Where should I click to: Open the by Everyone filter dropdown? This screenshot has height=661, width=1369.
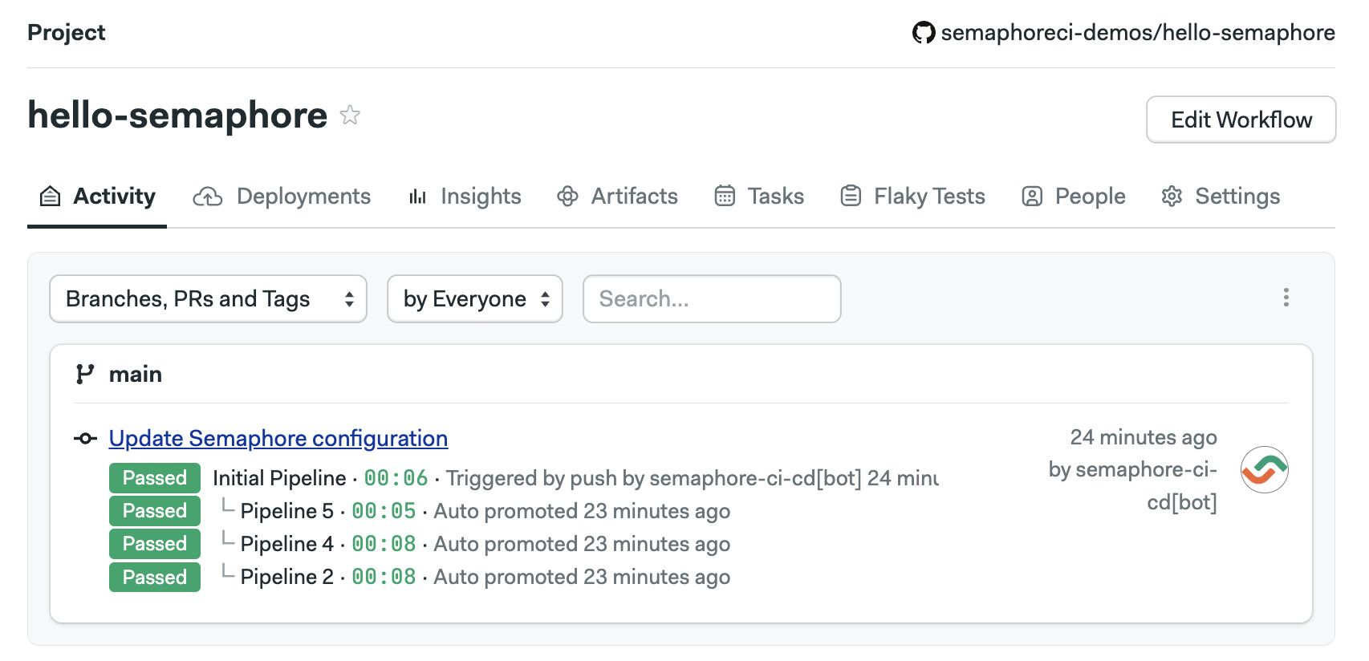point(475,299)
